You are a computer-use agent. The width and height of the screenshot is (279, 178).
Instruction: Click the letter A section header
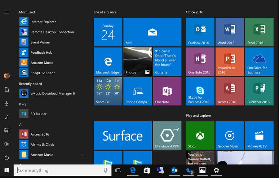20,125
